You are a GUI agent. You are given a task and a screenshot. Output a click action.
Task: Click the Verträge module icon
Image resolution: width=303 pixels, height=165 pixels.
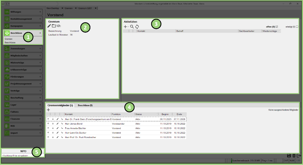(x=7, y=91)
